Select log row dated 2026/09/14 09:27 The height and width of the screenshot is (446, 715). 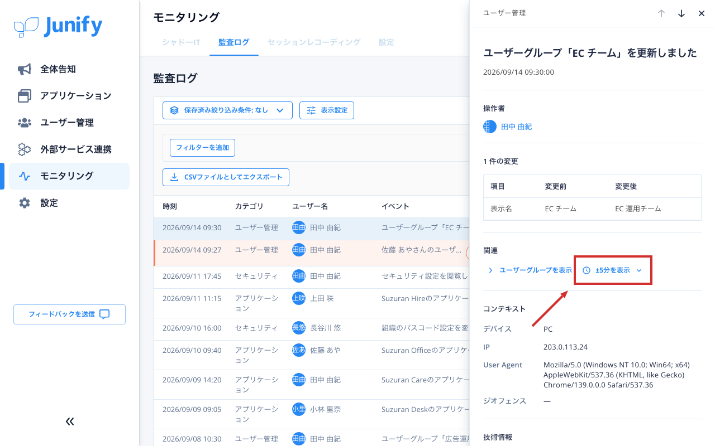[x=312, y=253]
